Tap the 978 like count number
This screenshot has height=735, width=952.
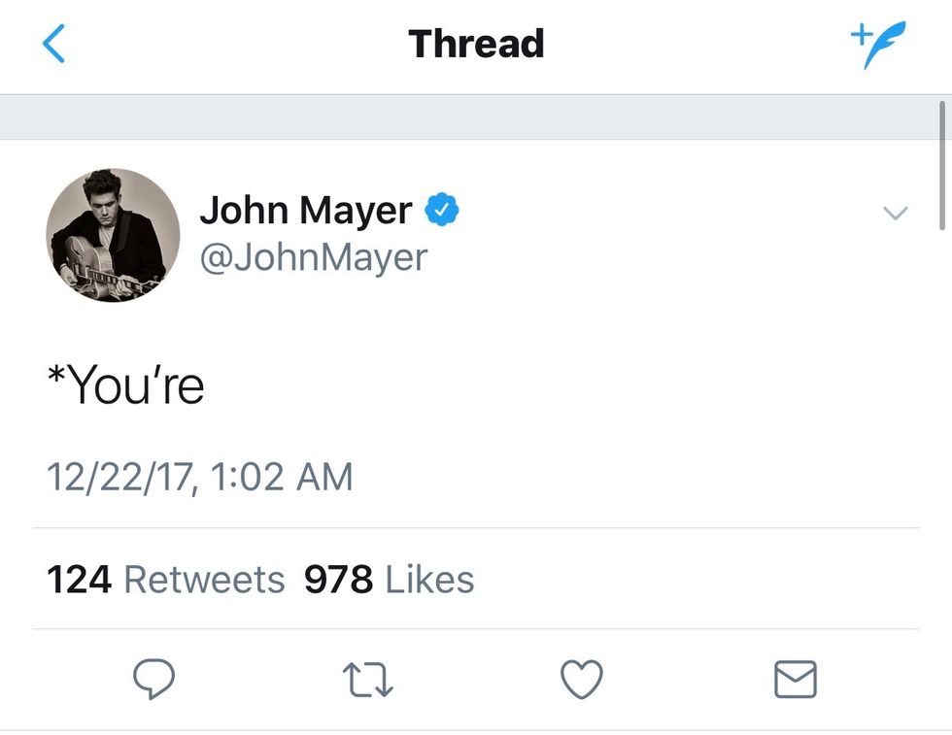click(x=338, y=580)
